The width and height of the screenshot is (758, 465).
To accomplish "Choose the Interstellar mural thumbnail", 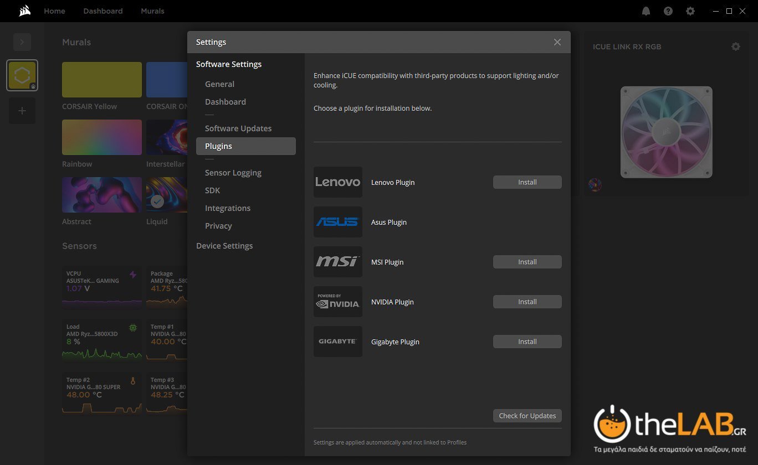I will point(167,137).
